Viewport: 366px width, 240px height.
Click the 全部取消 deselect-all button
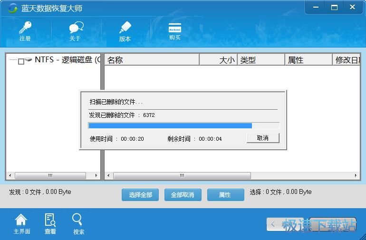183,195
